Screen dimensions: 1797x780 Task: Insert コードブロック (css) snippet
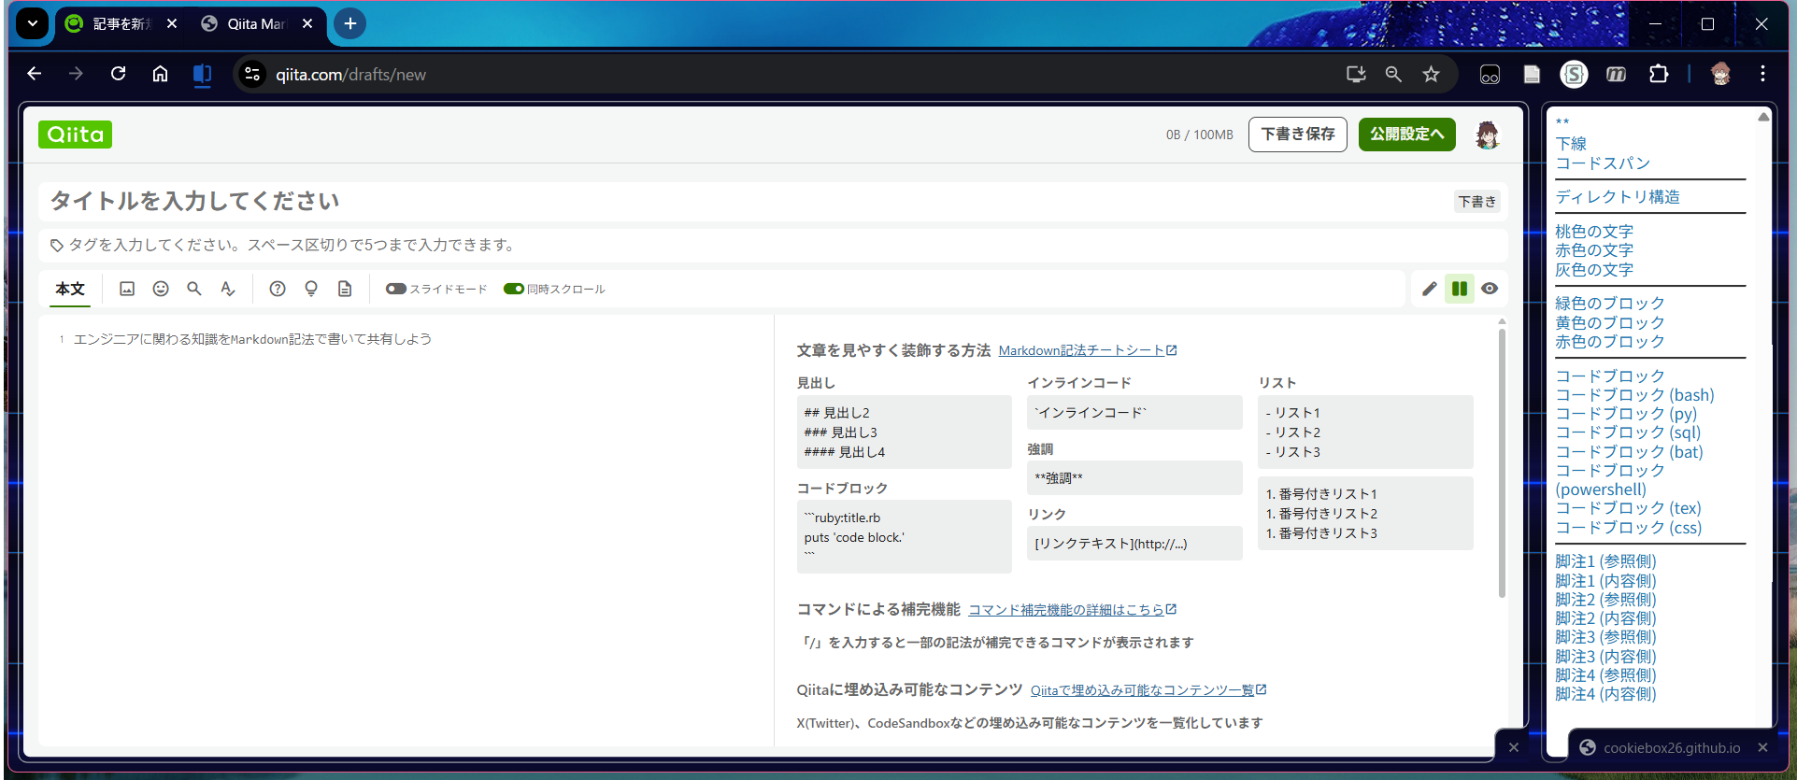[1628, 528]
